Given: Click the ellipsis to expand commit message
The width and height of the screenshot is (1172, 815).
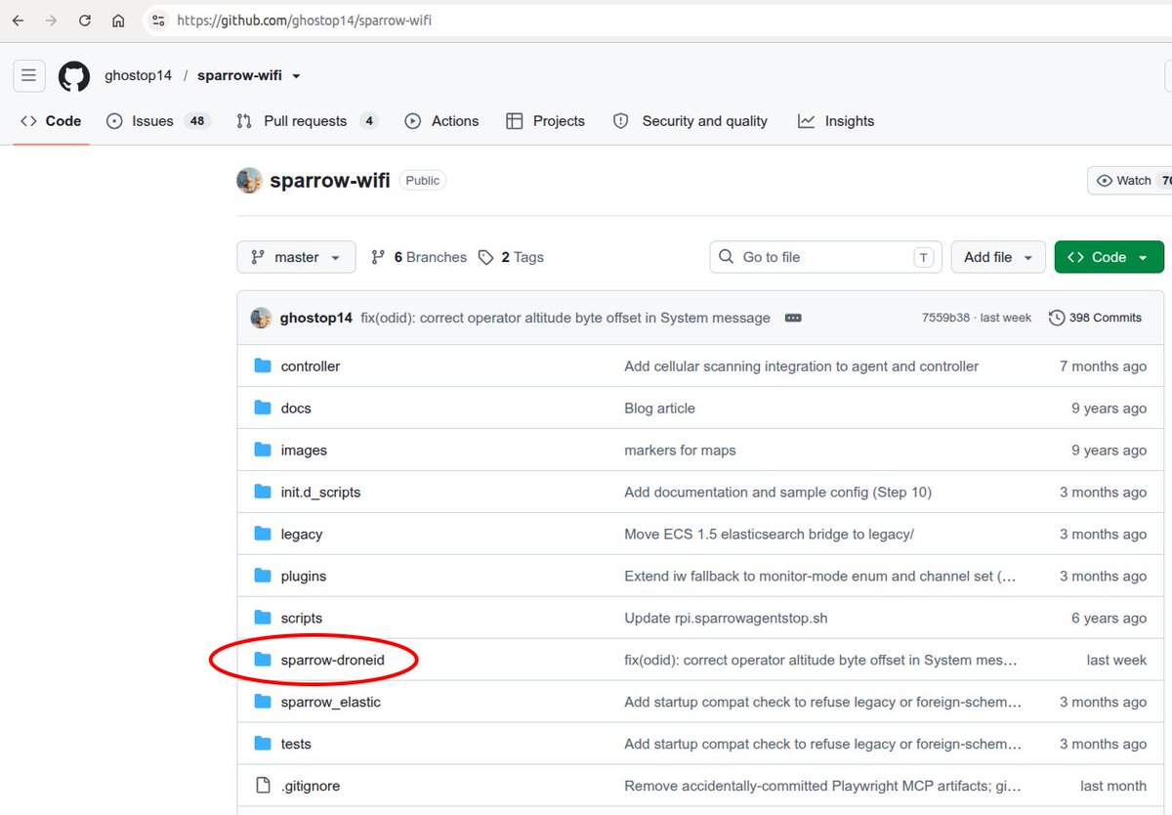Looking at the screenshot, I should 793,318.
